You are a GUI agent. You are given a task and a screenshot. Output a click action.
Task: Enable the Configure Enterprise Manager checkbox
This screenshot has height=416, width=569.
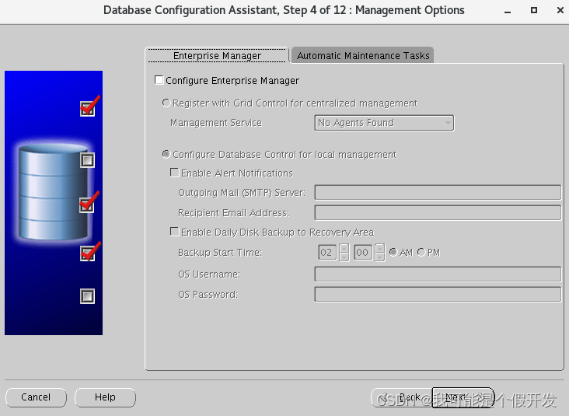coord(159,80)
